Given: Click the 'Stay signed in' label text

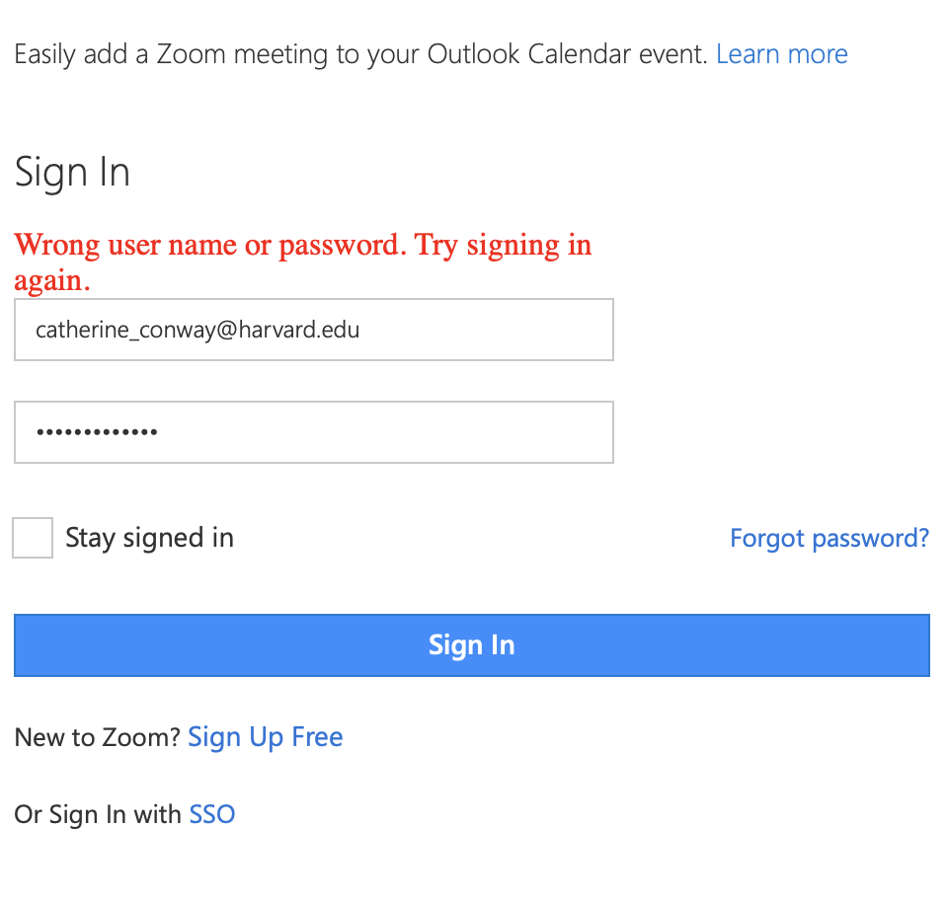Looking at the screenshot, I should 149,538.
